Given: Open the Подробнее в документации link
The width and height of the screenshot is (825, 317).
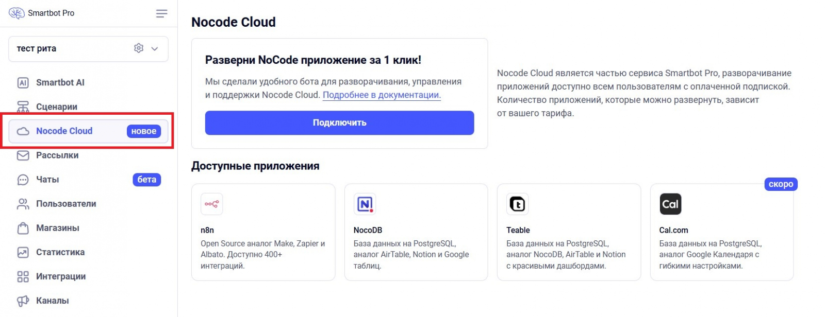Looking at the screenshot, I should pyautogui.click(x=382, y=95).
